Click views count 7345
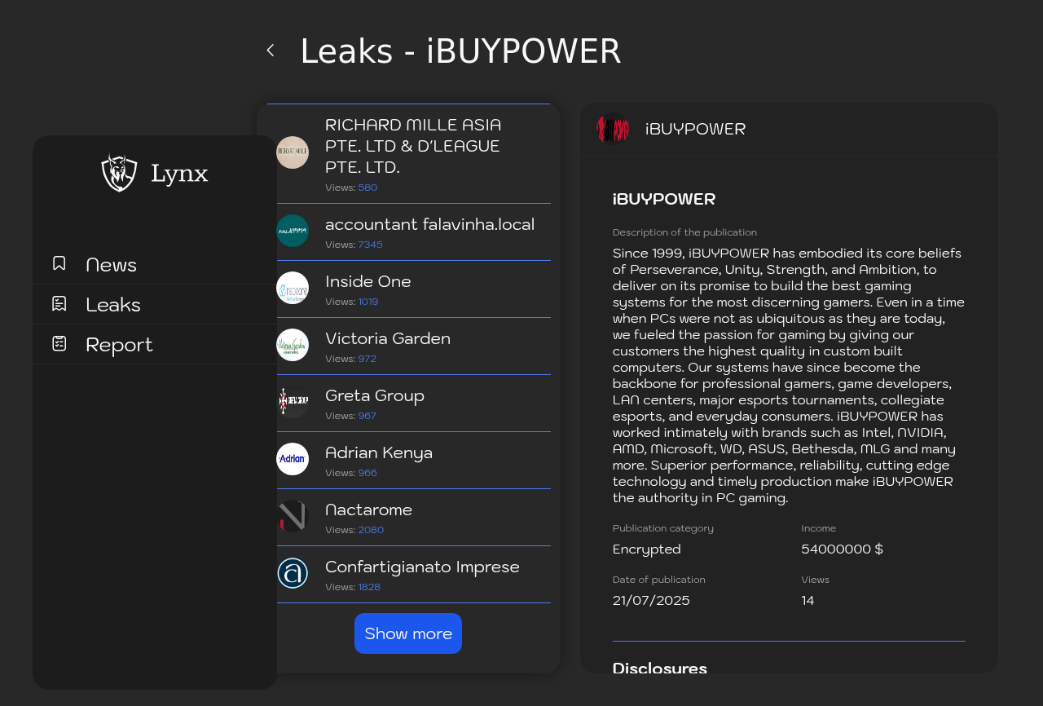The image size is (1043, 706). pyautogui.click(x=370, y=245)
